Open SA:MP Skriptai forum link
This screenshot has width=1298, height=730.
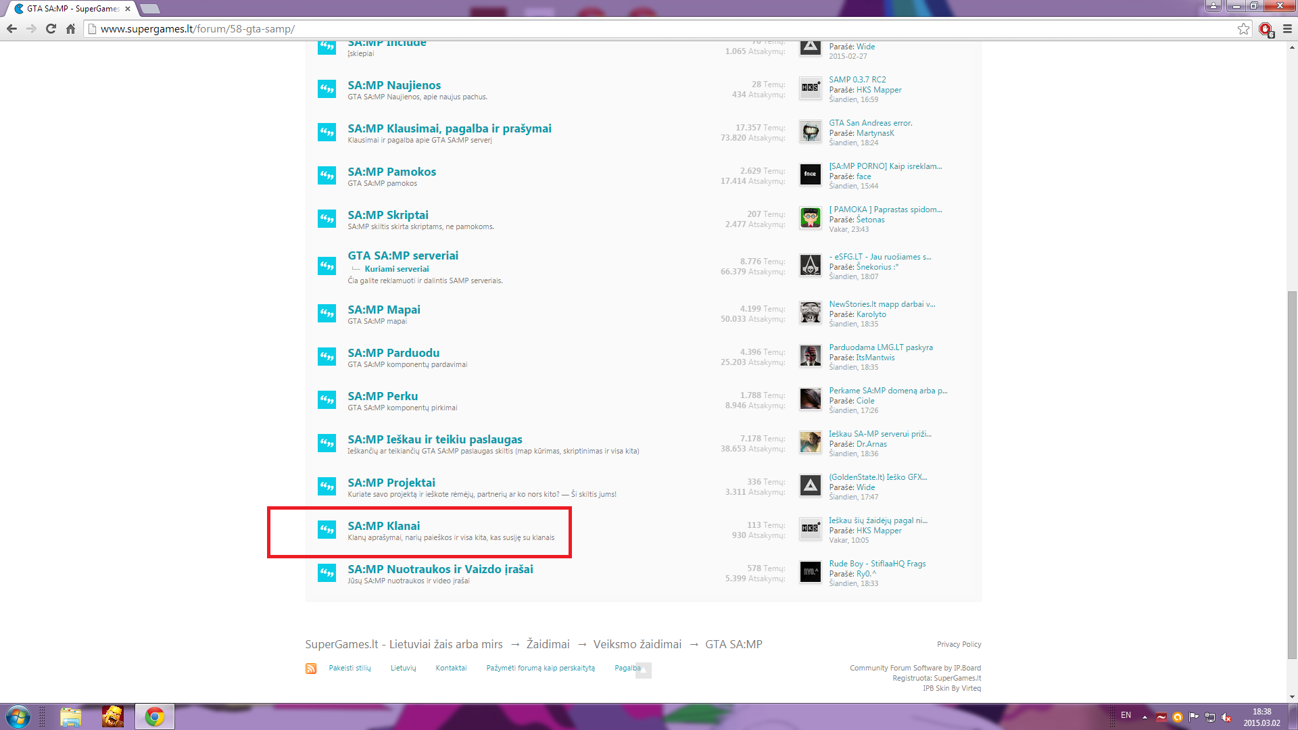[x=388, y=215]
